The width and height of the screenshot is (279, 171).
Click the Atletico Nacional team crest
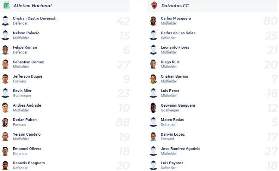pyautogui.click(x=6, y=6)
